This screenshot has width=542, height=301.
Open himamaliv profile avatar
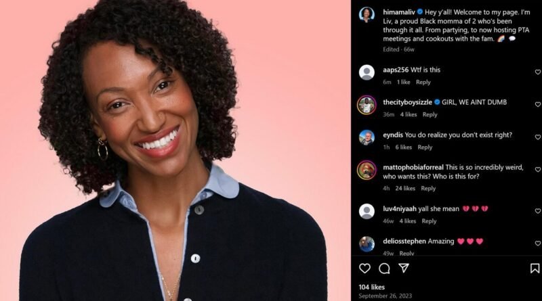[367, 15]
